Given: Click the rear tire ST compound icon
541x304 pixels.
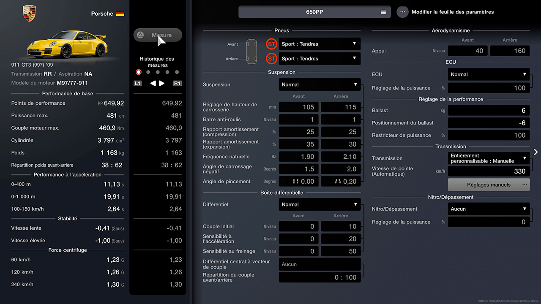Looking at the screenshot, I should tap(271, 59).
